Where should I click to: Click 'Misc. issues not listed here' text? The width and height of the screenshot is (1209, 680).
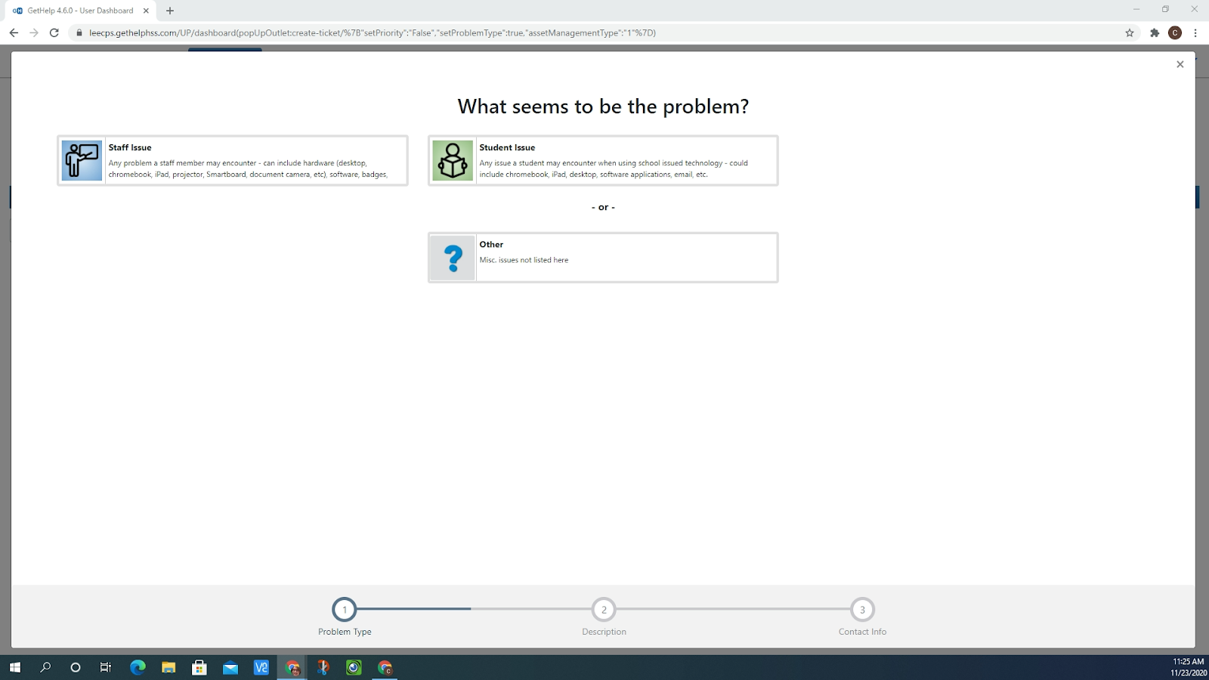(x=524, y=260)
